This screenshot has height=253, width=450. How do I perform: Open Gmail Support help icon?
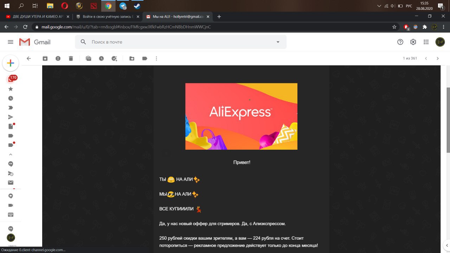[400, 42]
